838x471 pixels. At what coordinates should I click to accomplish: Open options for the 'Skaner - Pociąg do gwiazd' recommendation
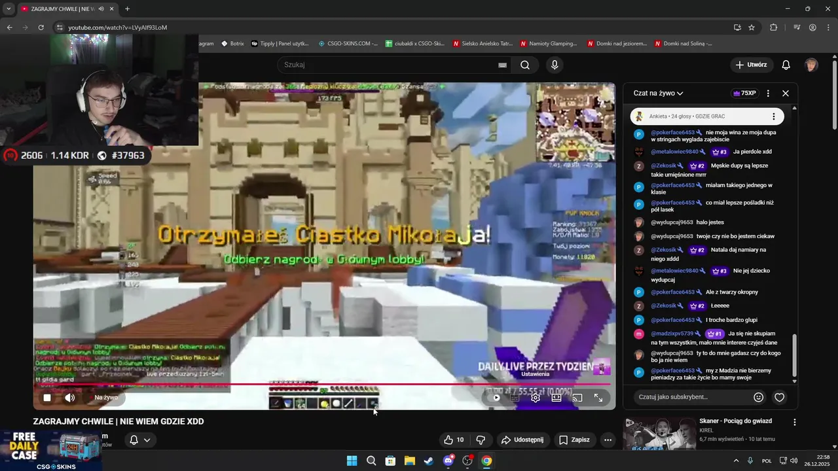[794, 423]
